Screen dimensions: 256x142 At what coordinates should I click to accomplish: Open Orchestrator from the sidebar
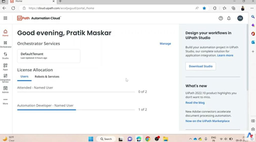tap(5, 44)
